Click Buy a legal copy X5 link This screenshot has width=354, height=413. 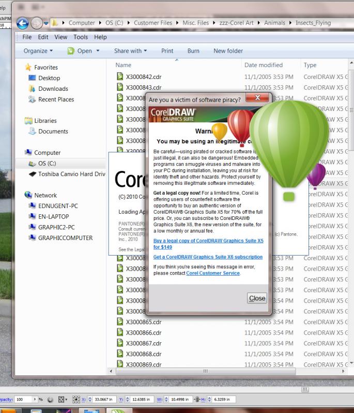pyautogui.click(x=208, y=244)
